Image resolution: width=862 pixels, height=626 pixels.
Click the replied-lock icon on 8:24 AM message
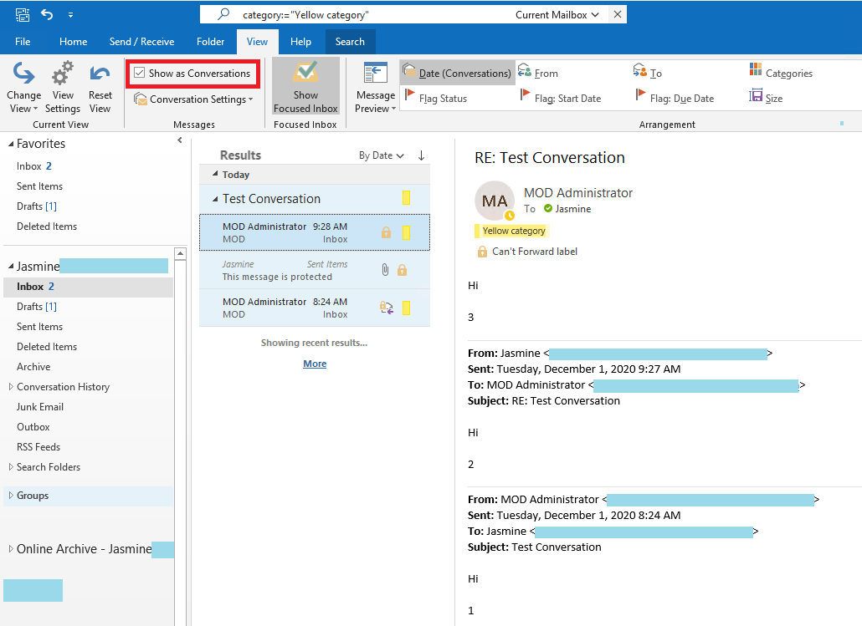[x=387, y=308]
